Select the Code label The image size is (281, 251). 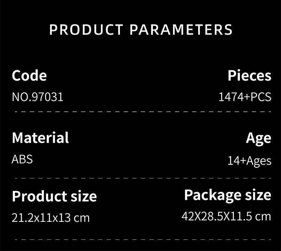(x=29, y=76)
